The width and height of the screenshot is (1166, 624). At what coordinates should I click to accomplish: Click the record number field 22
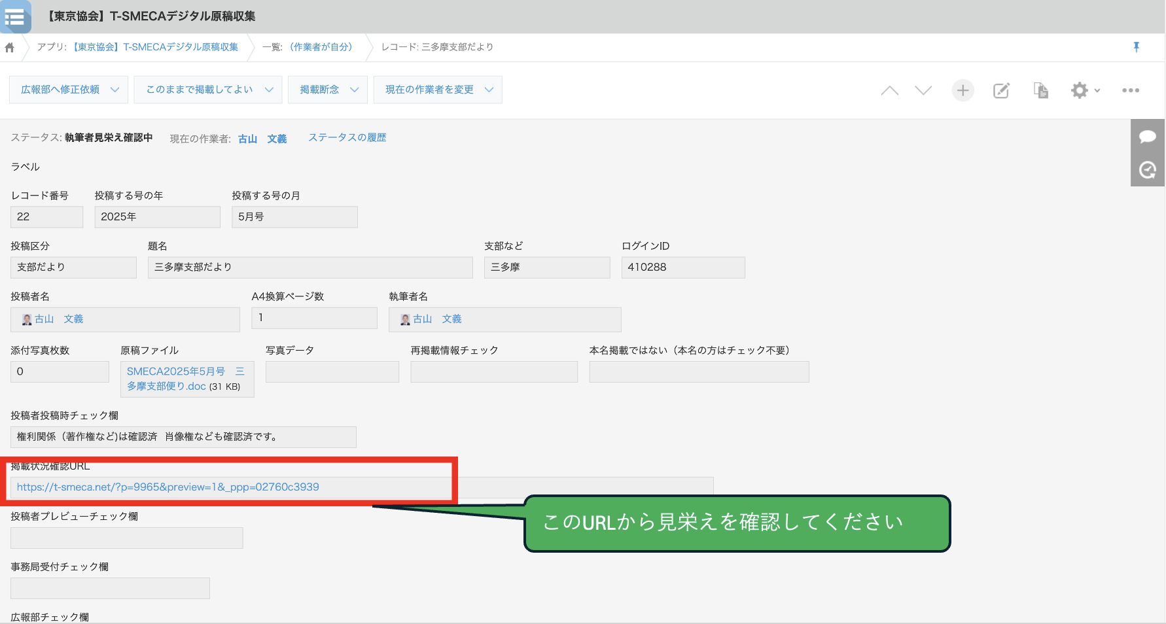[47, 217]
